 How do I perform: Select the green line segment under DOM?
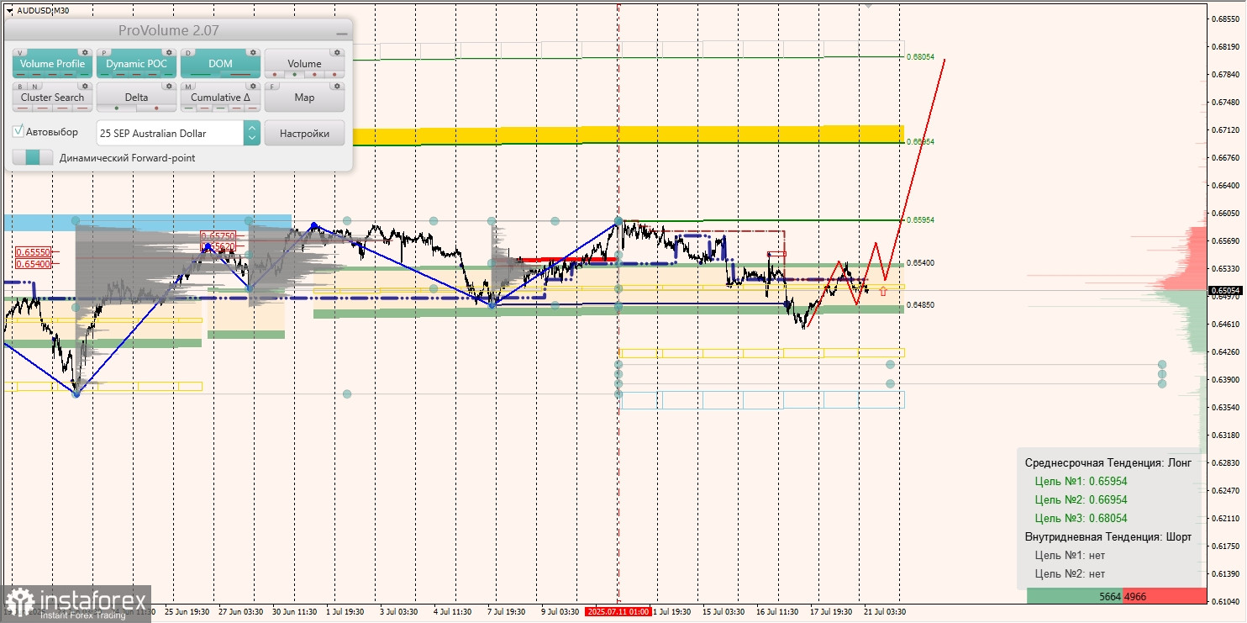203,76
